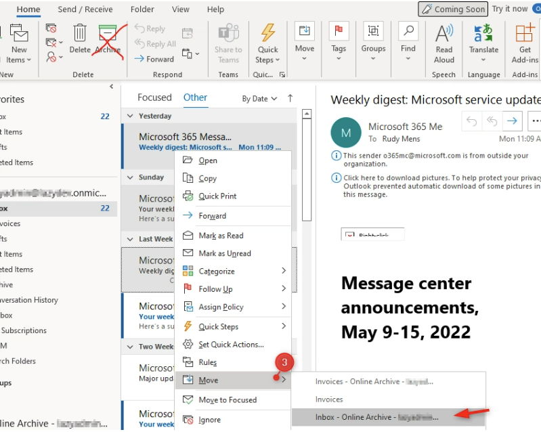Click the Get Add-ins icon
The height and width of the screenshot is (432, 541).
click(525, 33)
